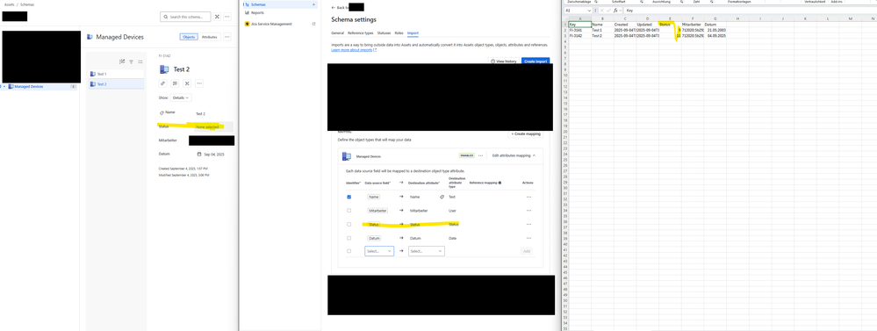Switch to the Objects view

pyautogui.click(x=188, y=37)
